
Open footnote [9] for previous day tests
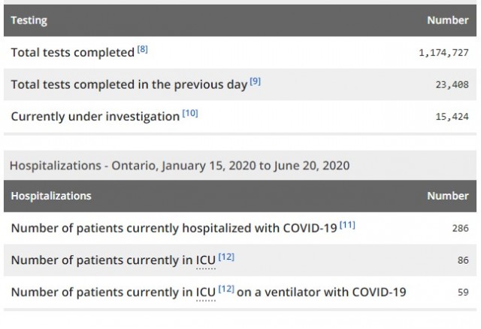[x=256, y=81]
